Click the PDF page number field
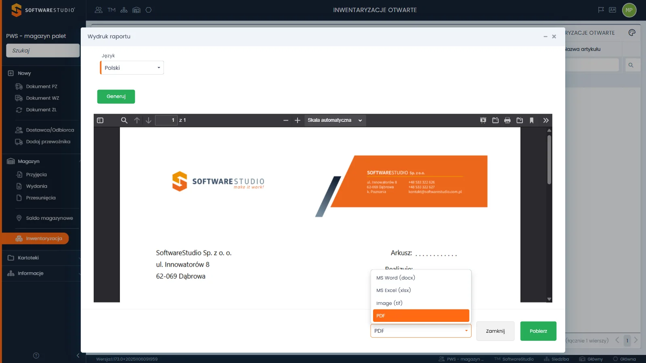 [166, 120]
